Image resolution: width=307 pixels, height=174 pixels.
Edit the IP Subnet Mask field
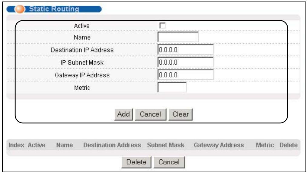185,62
